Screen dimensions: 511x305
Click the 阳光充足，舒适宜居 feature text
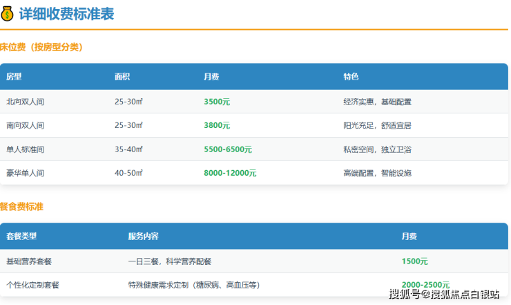click(x=377, y=126)
